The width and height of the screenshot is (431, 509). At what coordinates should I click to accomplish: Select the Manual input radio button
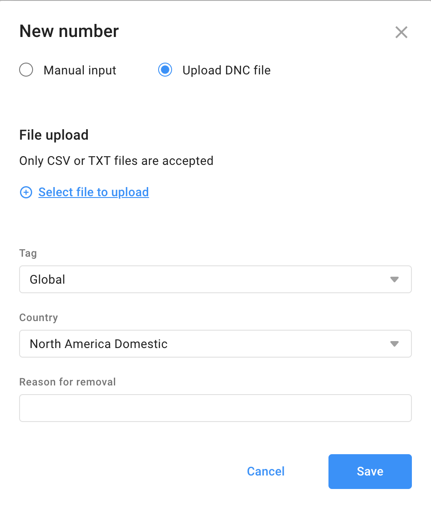point(26,70)
